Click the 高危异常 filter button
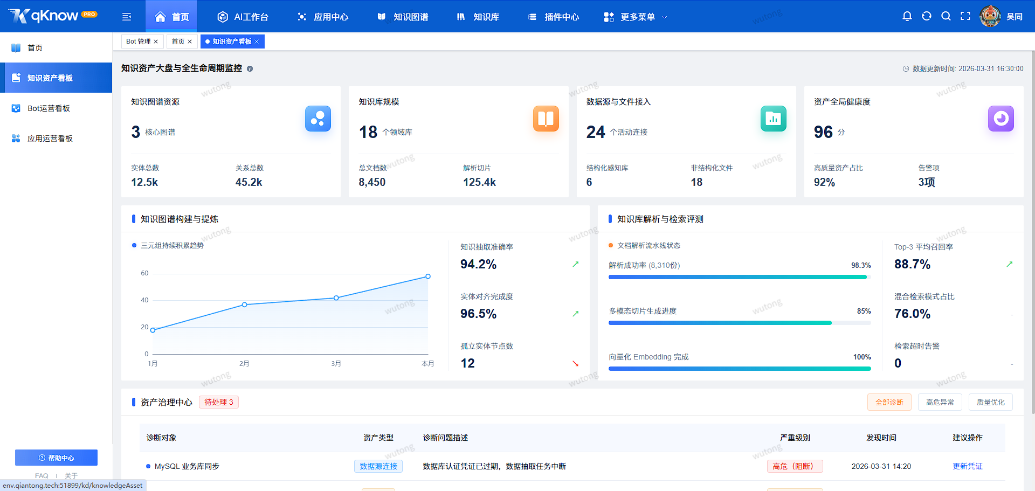The image size is (1035, 491). 940,402
